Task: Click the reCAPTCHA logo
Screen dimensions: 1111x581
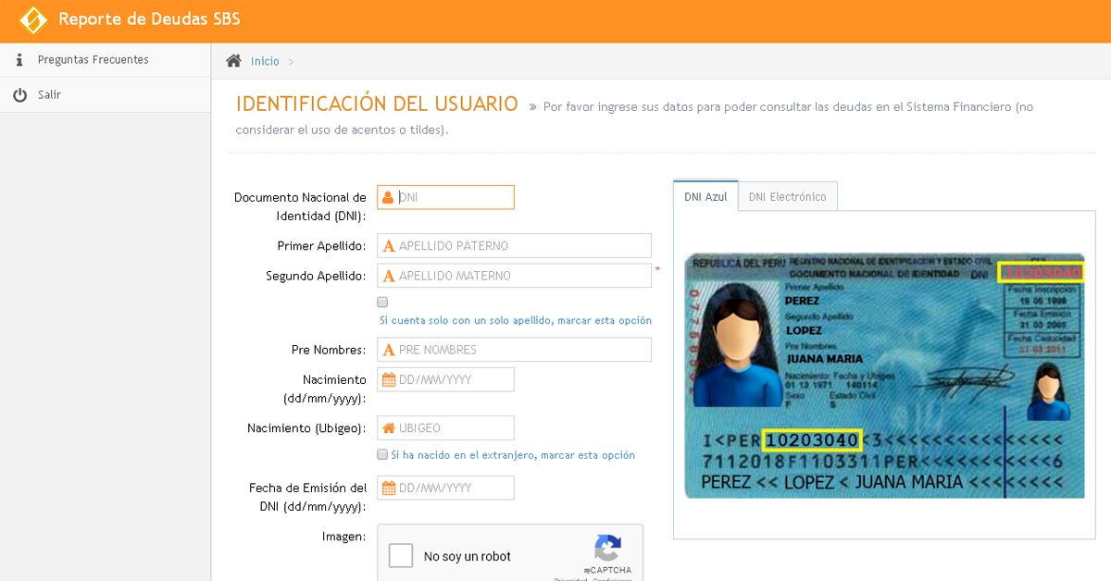Action: coord(607,548)
